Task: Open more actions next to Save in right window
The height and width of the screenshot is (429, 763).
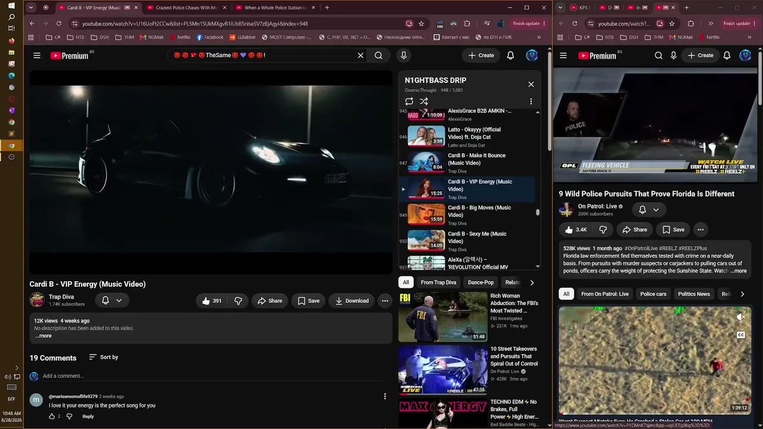Action: coord(700,229)
